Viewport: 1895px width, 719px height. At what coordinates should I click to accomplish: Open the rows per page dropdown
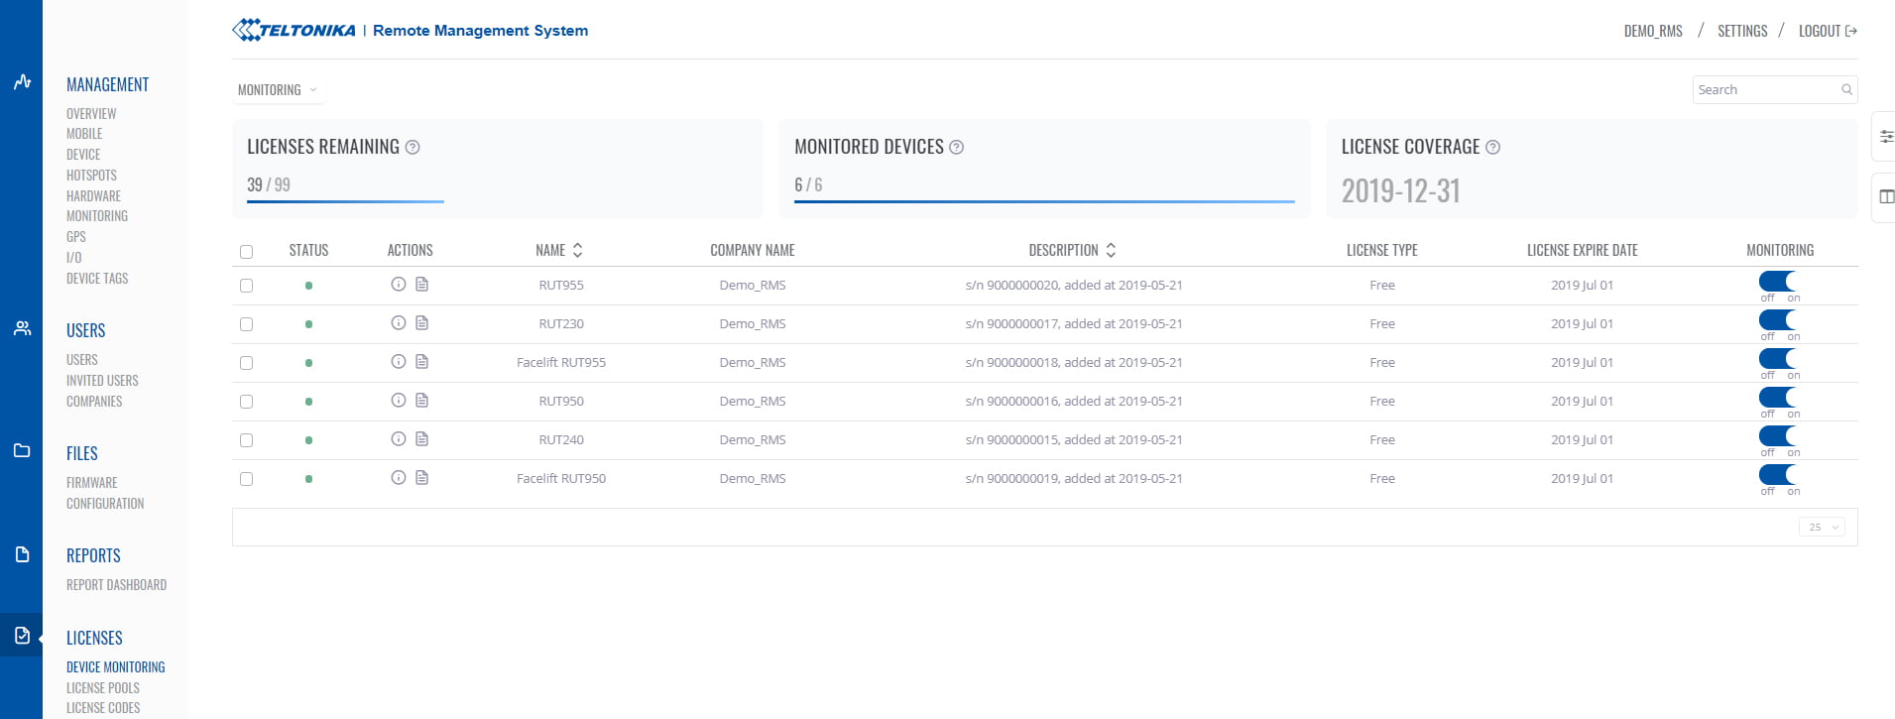pyautogui.click(x=1822, y=528)
